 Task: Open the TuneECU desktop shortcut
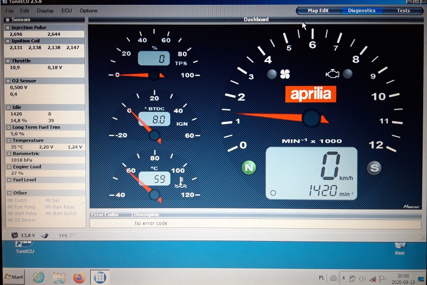(x=25, y=247)
